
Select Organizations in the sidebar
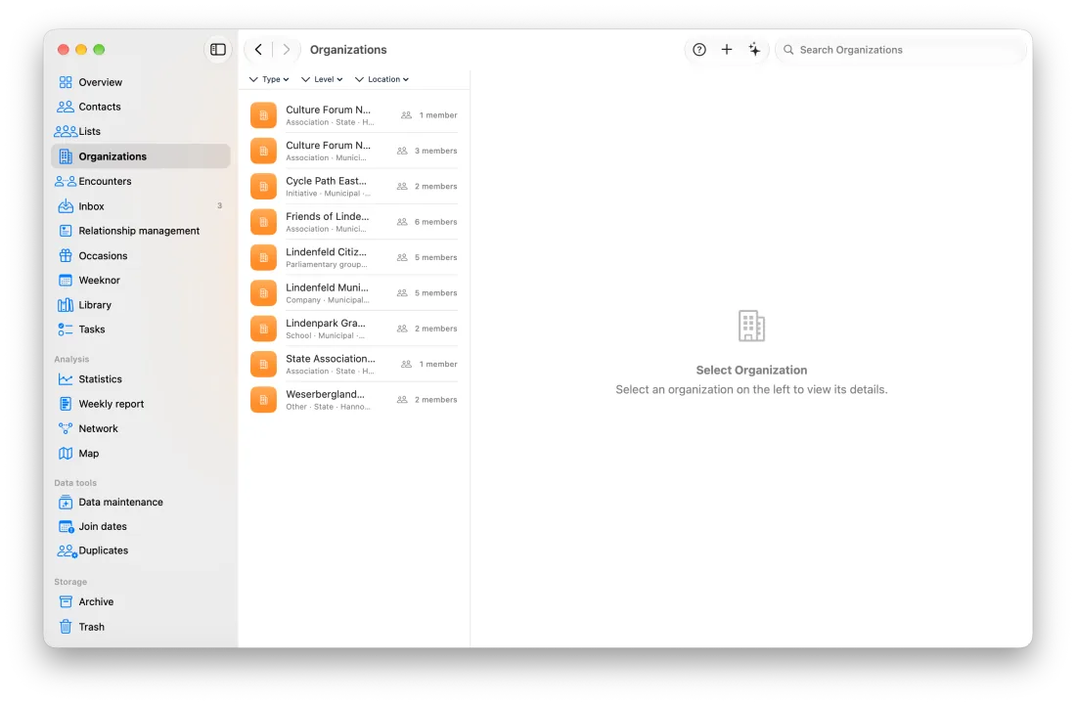[x=141, y=156]
